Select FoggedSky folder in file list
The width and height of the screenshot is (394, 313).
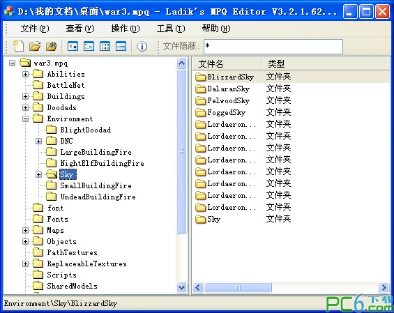coord(227,112)
